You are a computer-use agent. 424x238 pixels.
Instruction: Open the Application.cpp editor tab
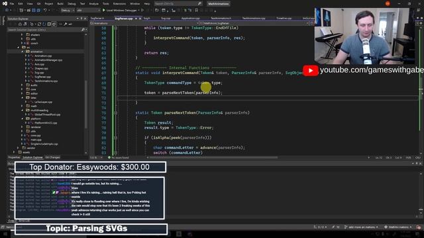[x=190, y=19]
